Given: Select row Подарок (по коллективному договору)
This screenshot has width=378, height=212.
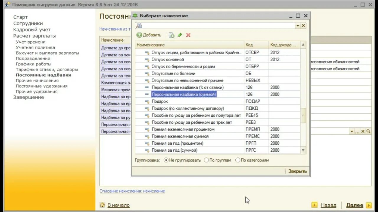Looking at the screenshot, I should tap(218, 108).
